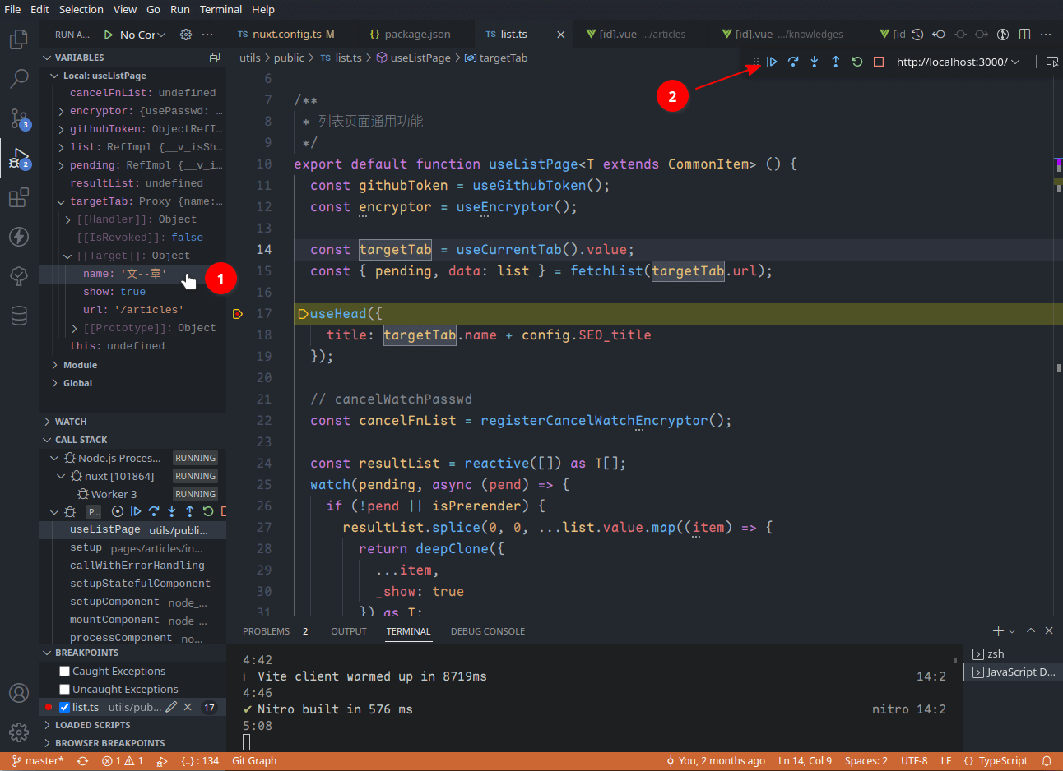Open the Extensions view in activity bar
The width and height of the screenshot is (1063, 771).
point(19,198)
